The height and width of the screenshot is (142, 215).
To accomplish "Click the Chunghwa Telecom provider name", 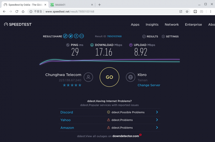I will coord(63,75).
